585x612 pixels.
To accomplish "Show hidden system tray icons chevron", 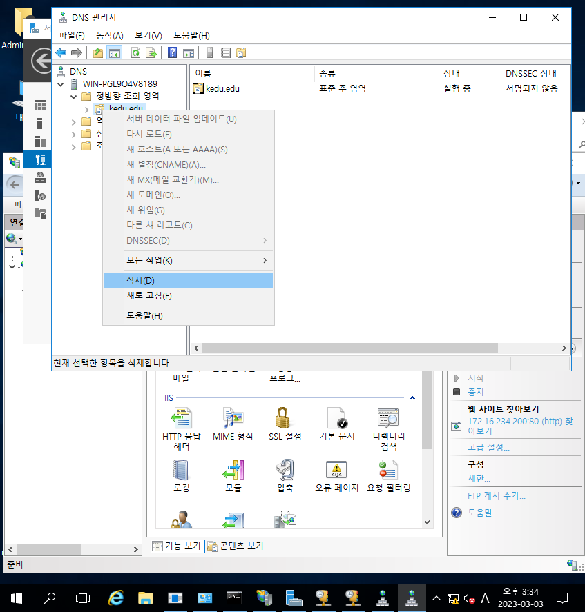I will tap(437, 598).
